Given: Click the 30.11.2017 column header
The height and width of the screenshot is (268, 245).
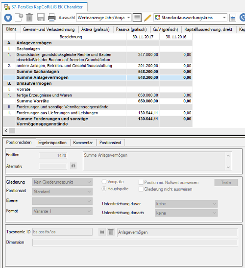Looking at the screenshot, I should click(143, 37).
